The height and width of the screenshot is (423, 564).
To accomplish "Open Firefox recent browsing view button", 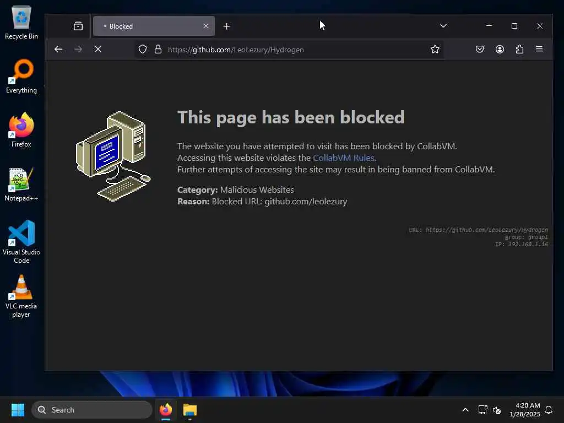I will tap(78, 26).
